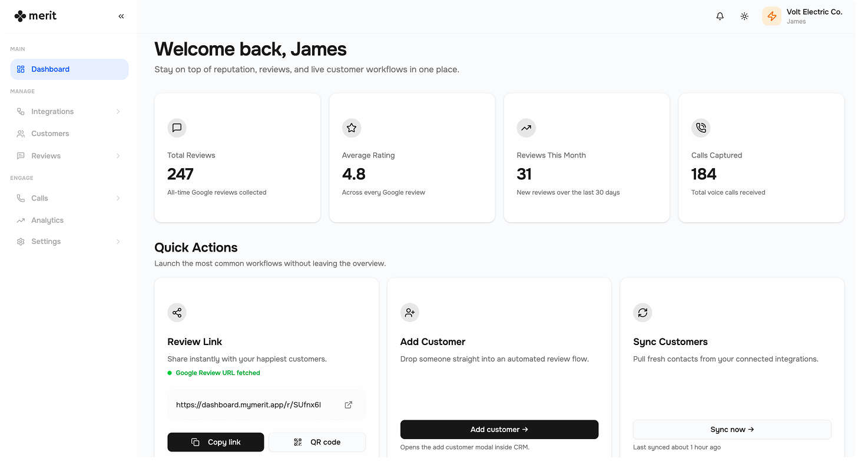Viewport: 858px width, 462px height.
Task: Expand the Reviews menu chevron
Action: click(x=118, y=156)
